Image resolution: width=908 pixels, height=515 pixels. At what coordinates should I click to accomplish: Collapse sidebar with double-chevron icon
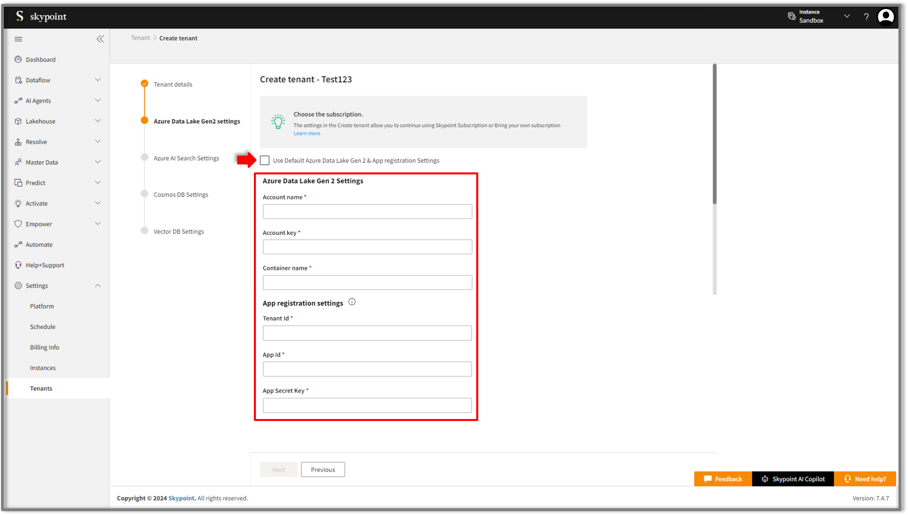[x=100, y=39]
